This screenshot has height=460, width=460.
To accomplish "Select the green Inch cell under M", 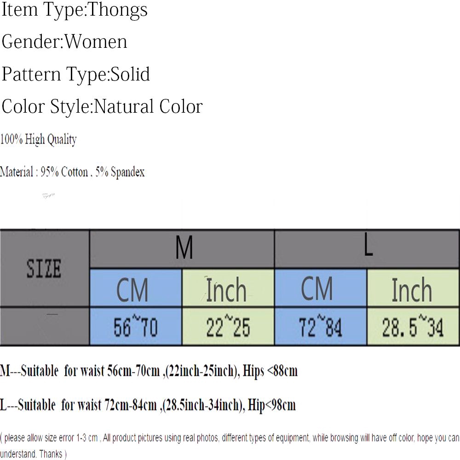I will (228, 288).
